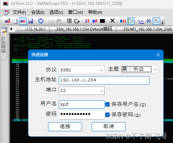This screenshot has height=143, width=173.
Task: Open the 主题 theme dropdown
Action: [139, 69]
